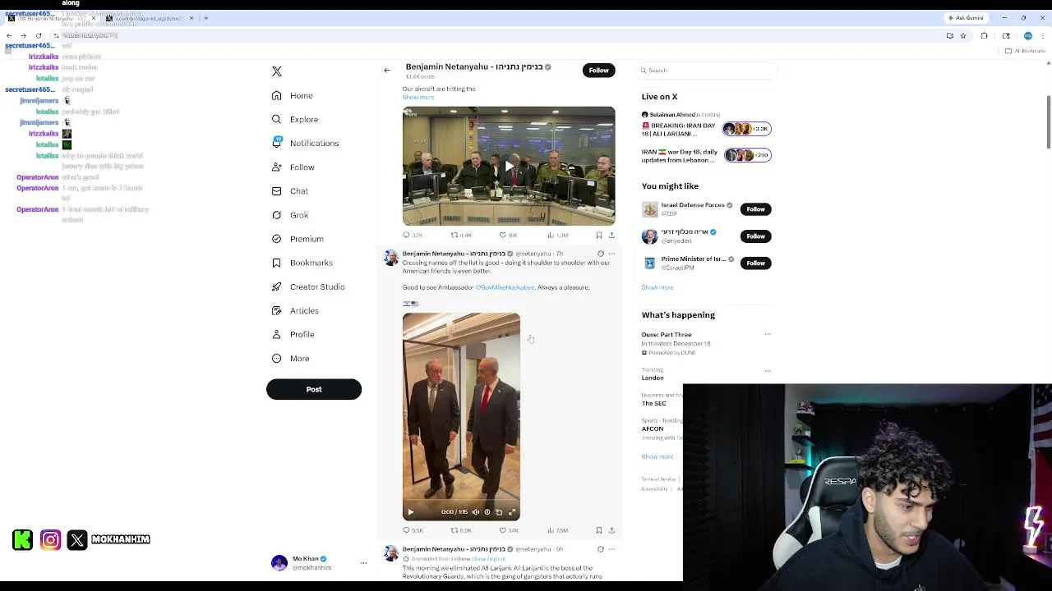Click the Home house icon
The height and width of the screenshot is (591, 1052).
click(x=277, y=95)
